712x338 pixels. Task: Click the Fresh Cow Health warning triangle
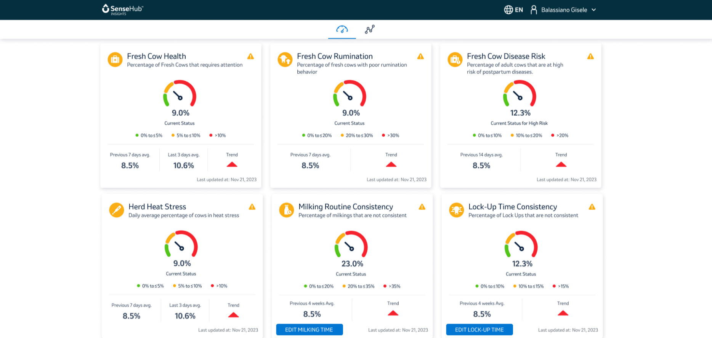[250, 56]
